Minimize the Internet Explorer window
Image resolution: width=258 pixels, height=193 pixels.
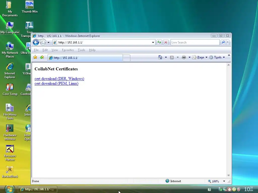[214, 36]
